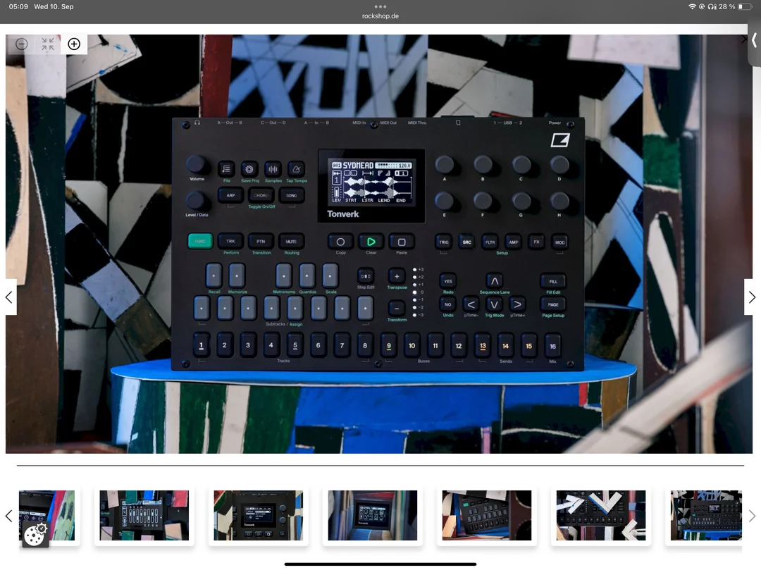
Task: Zoom out using the minus magnifier icon
Action: pos(22,44)
